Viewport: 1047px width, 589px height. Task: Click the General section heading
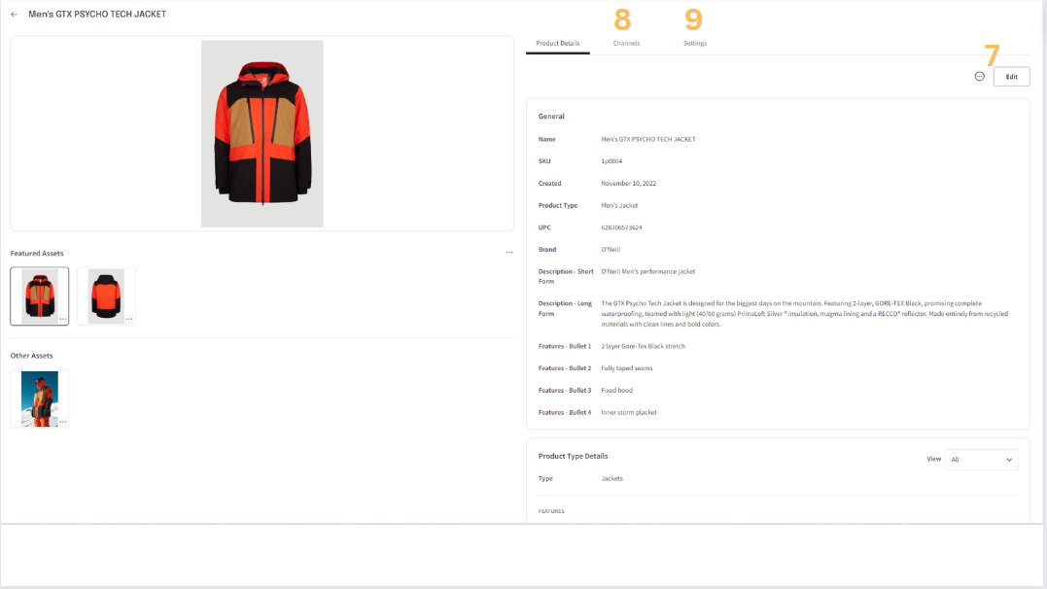(x=551, y=117)
